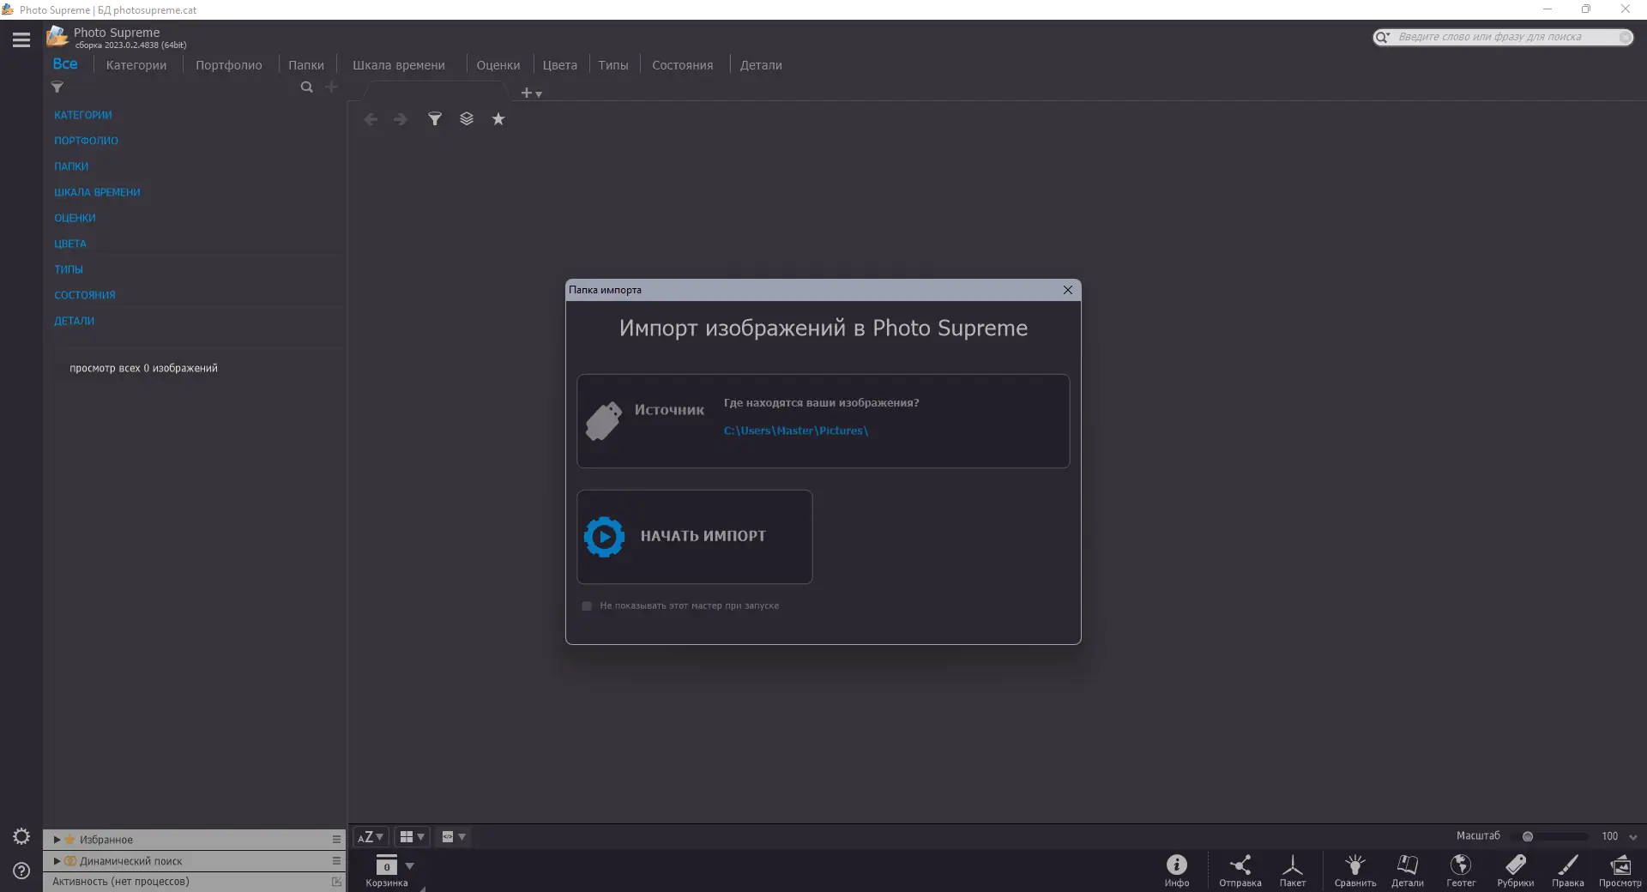Image resolution: width=1647 pixels, height=892 pixels.
Task: Switch to the Оценки tab
Action: click(x=498, y=65)
